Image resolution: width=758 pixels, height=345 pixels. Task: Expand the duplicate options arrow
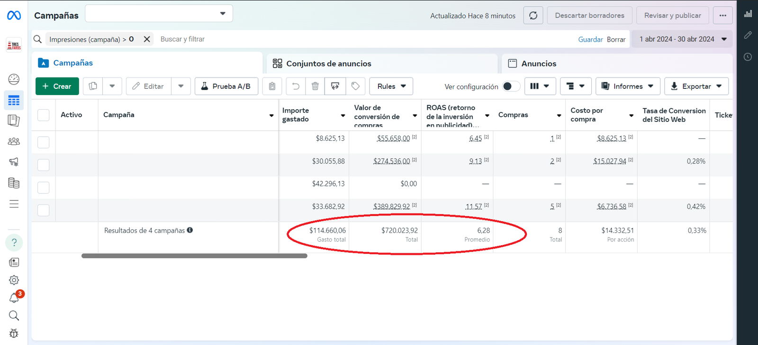[112, 86]
